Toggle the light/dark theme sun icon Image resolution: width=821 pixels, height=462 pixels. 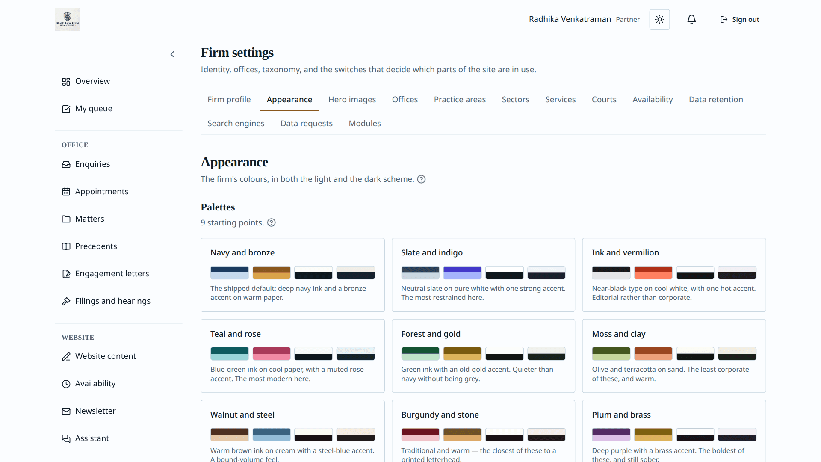(659, 19)
